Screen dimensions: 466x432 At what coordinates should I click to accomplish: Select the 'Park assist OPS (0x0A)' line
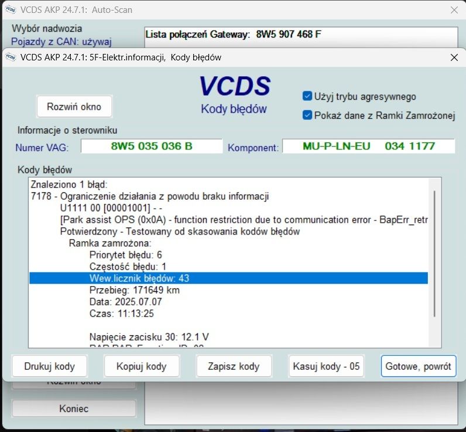(228, 220)
